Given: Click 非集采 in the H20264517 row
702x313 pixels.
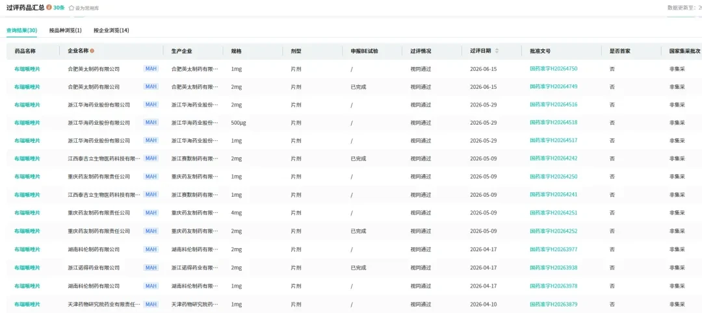Looking at the screenshot, I should (677, 140).
